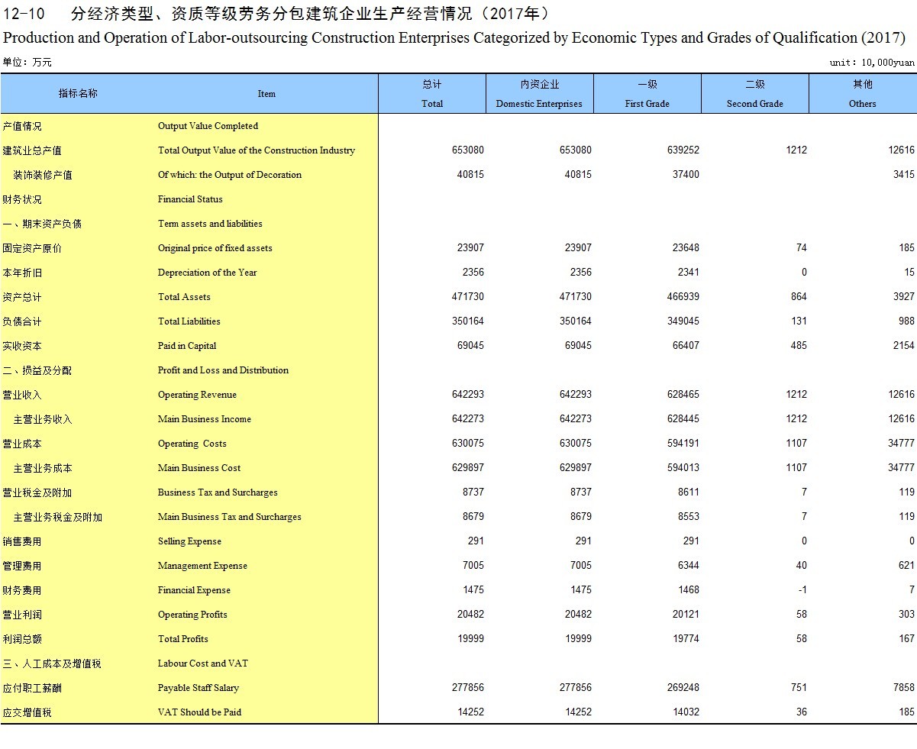Select the table title text with 12-10
The image size is (917, 749).
point(276,14)
